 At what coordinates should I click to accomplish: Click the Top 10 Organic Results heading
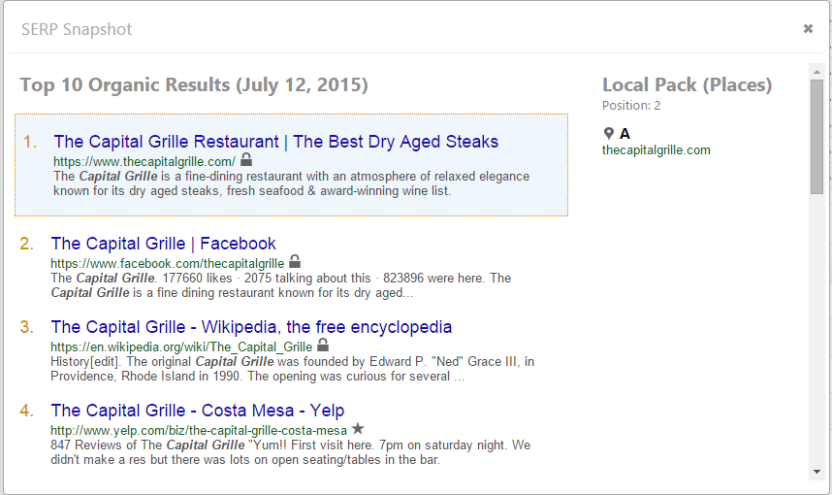point(194,85)
